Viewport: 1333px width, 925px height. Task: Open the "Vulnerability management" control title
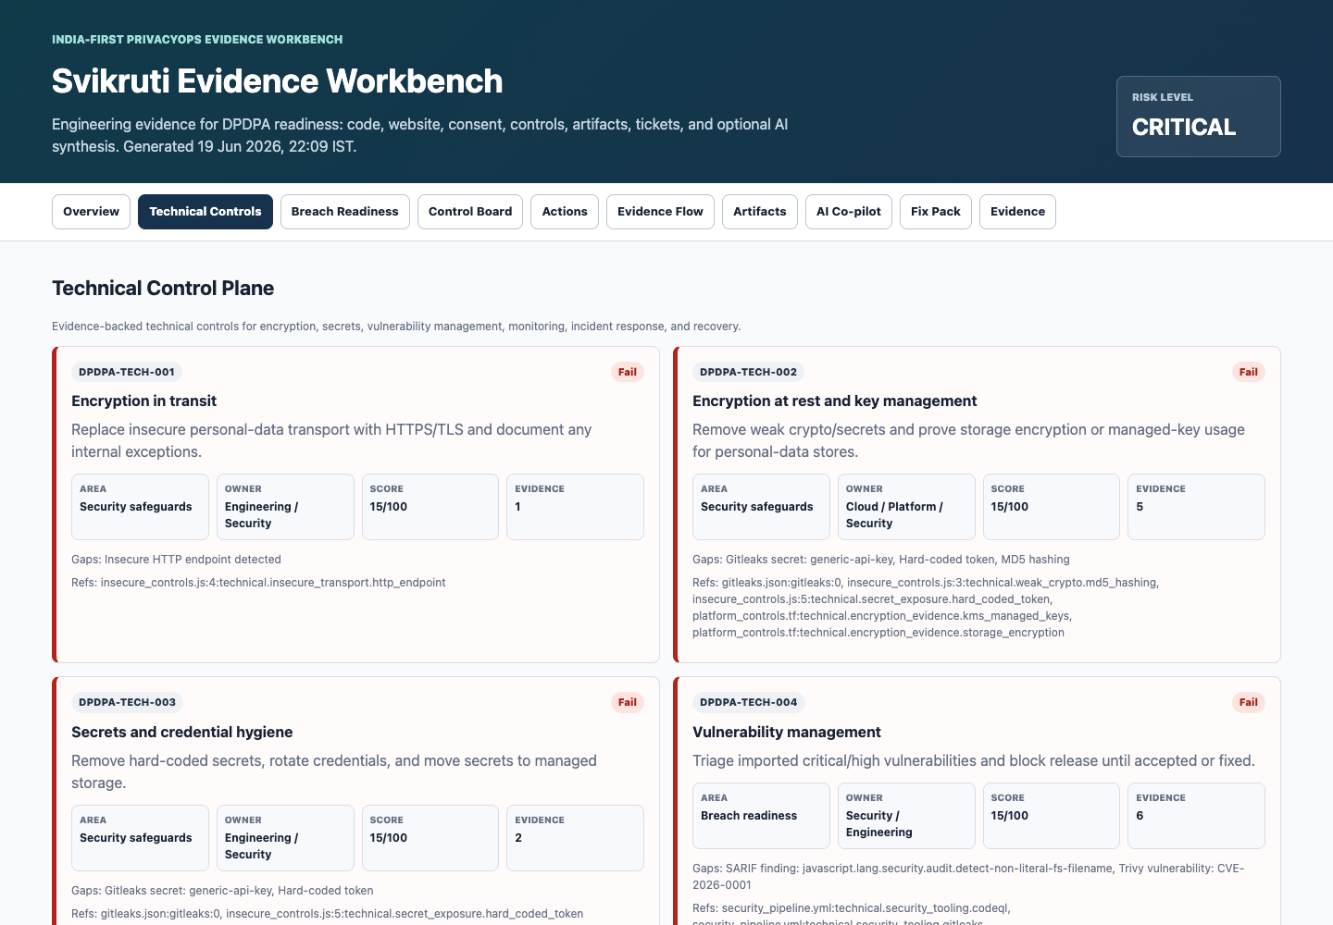point(786,732)
